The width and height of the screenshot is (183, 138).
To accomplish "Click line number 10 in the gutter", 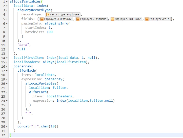I will pyautogui.click(x=3, y=41).
